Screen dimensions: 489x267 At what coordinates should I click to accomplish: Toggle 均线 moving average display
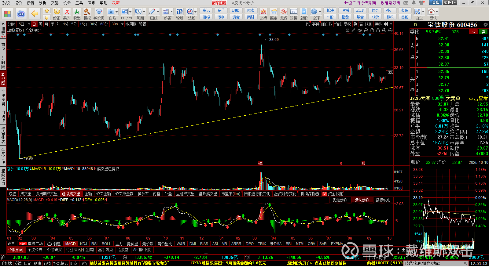pos(338,24)
